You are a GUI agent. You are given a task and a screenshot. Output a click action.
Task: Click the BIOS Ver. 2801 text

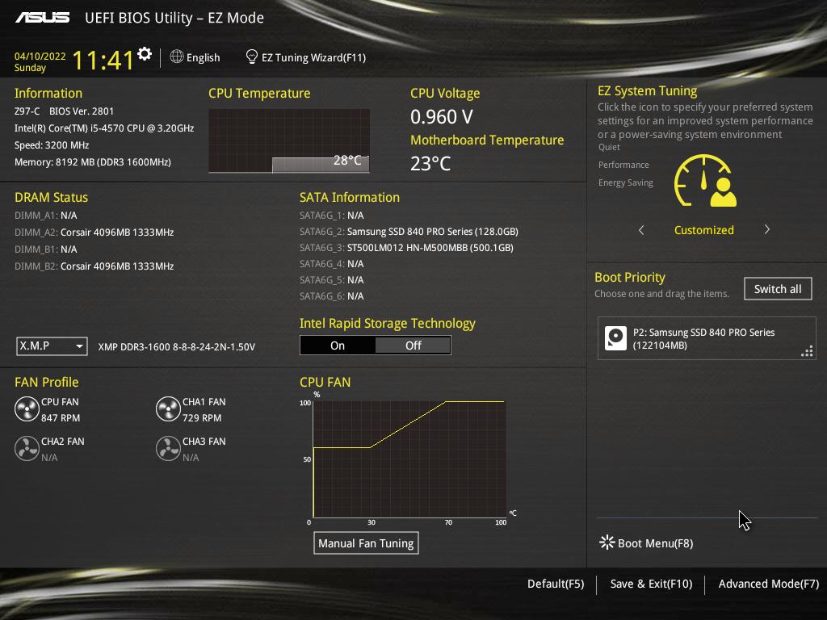click(x=82, y=111)
